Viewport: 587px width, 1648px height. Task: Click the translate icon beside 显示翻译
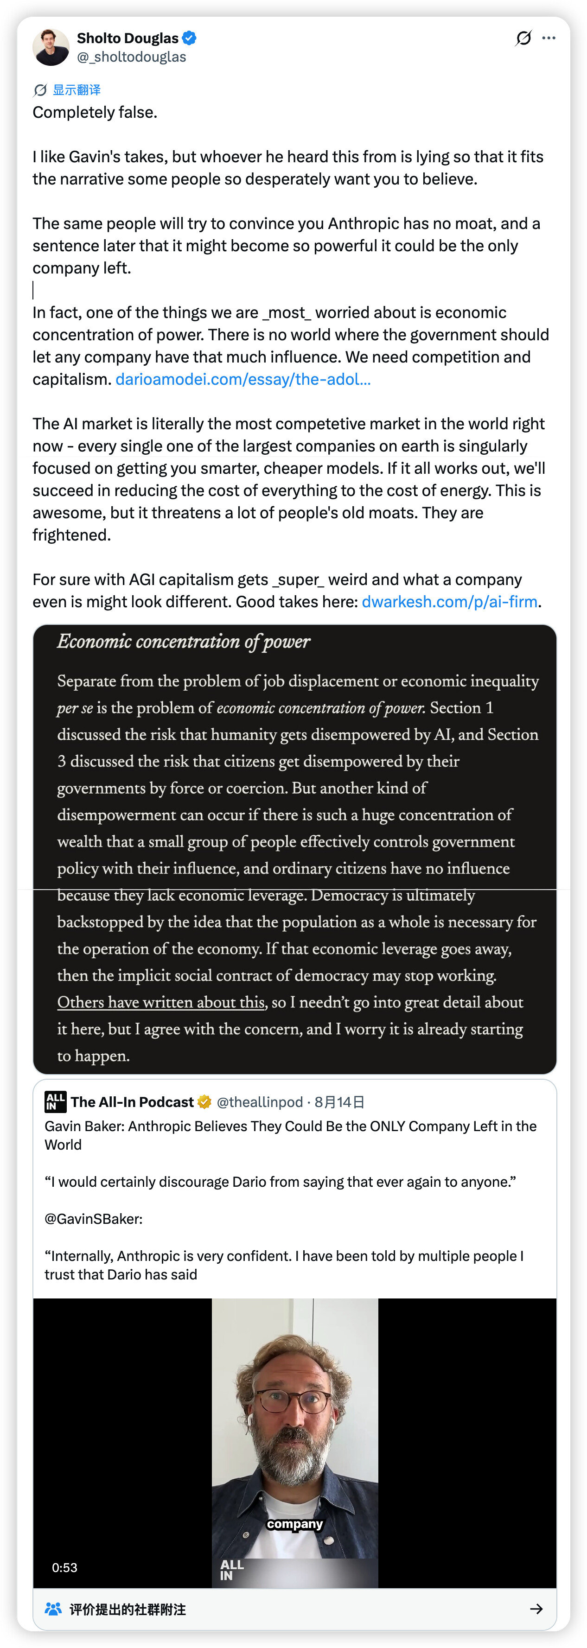[x=40, y=90]
